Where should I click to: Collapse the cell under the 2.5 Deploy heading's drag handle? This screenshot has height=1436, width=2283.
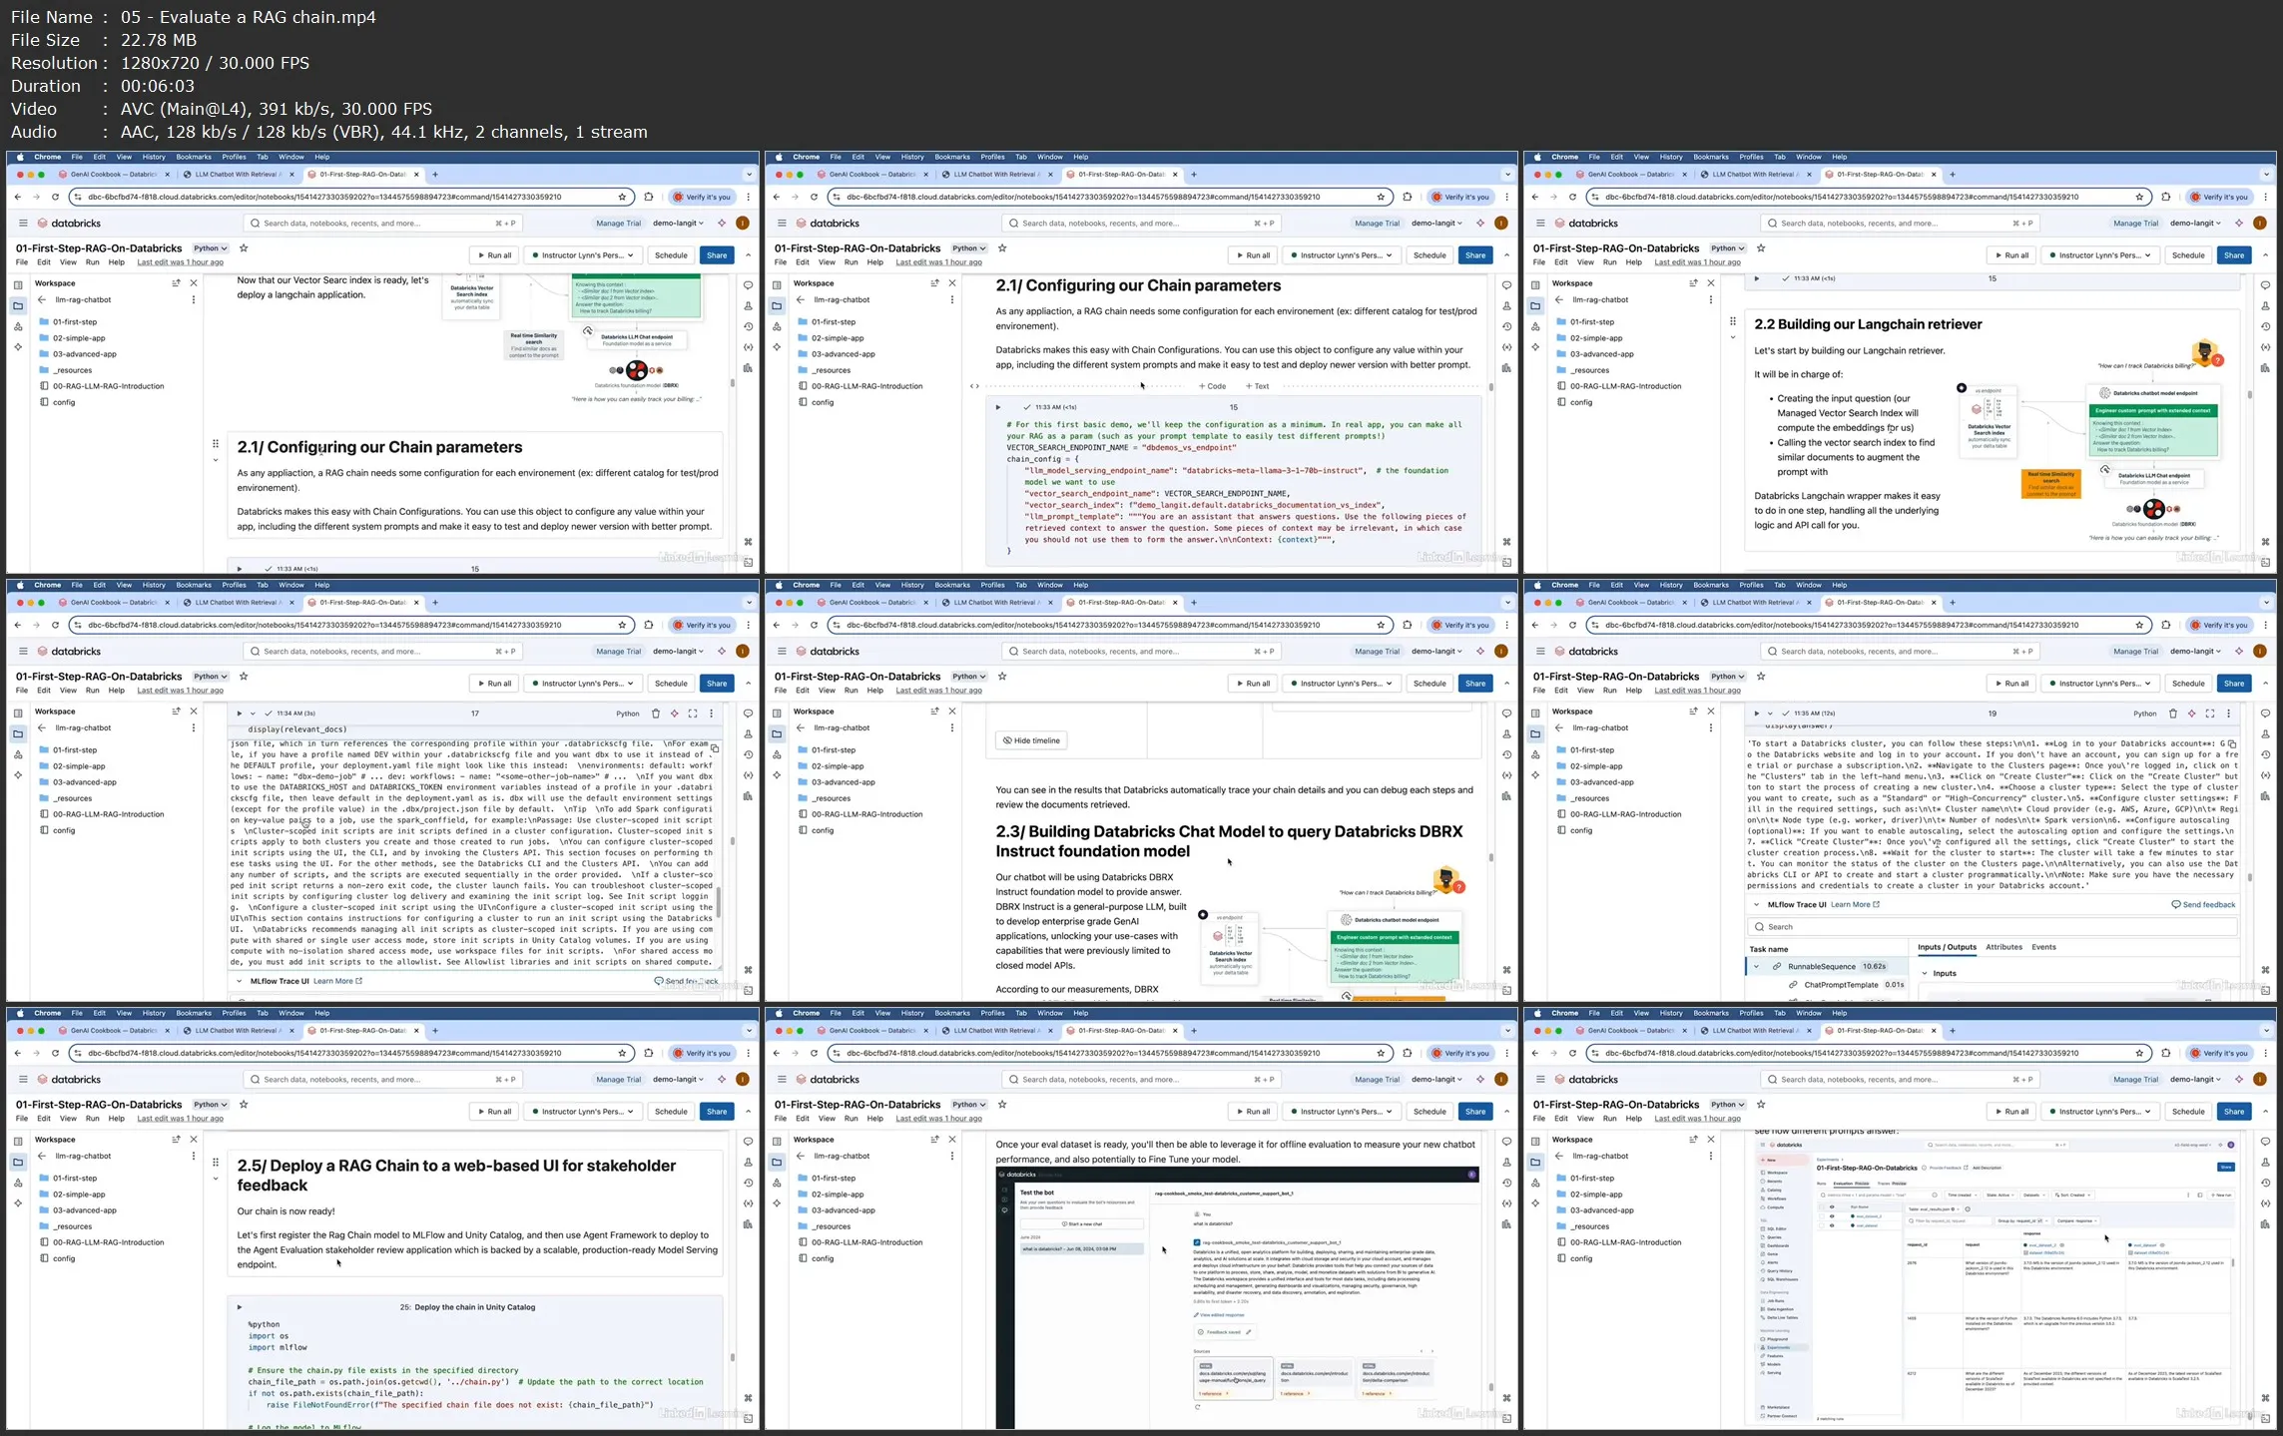pyautogui.click(x=216, y=1179)
